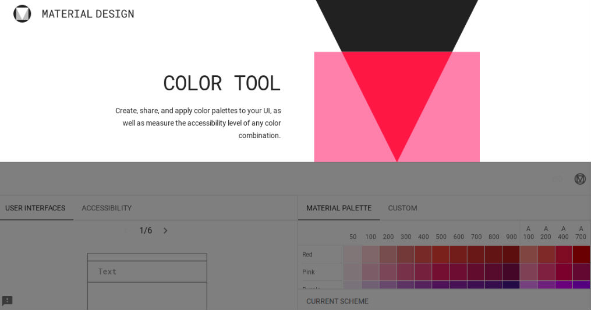Click the 'CURRENT SCHEME' heading

pos(337,301)
